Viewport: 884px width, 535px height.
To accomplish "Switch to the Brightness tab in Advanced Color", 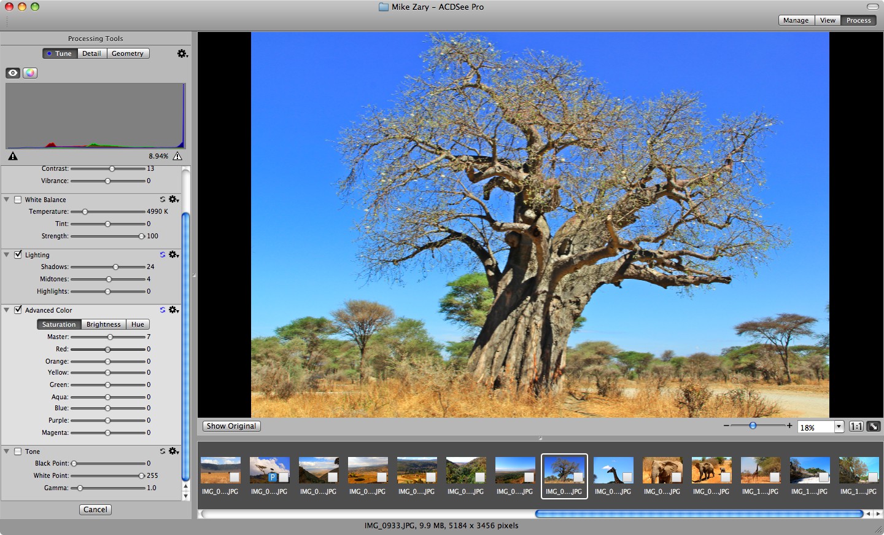I will coord(103,324).
